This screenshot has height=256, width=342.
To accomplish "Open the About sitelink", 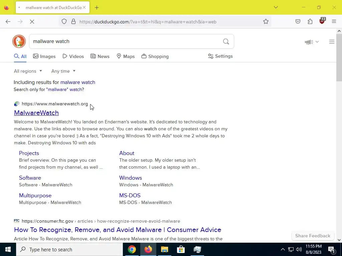I will [127, 153].
